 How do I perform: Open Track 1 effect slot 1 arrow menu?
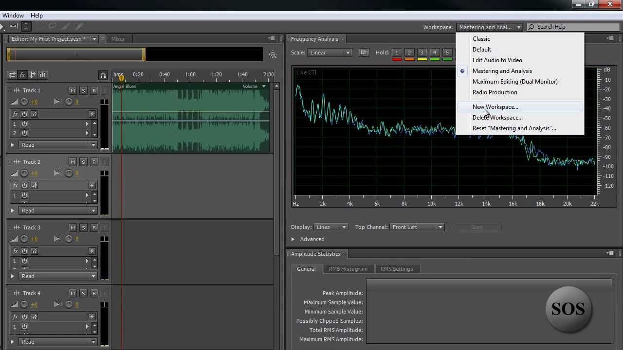point(88,123)
